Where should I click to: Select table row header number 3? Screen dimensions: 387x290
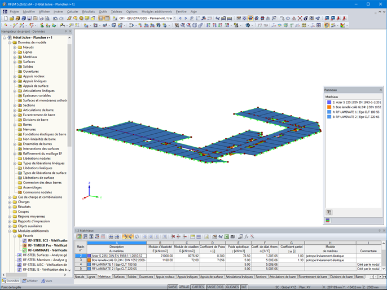click(x=81, y=260)
